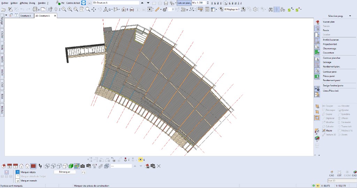Toggle the eye icon right of the Réglage dropdown
Viewport: 357px width, 188px height.
point(243,9)
